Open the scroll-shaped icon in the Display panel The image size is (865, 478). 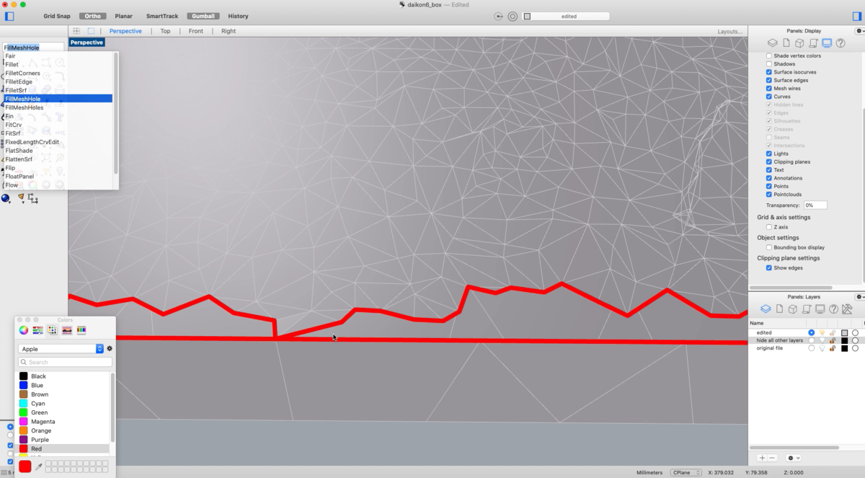coord(813,43)
